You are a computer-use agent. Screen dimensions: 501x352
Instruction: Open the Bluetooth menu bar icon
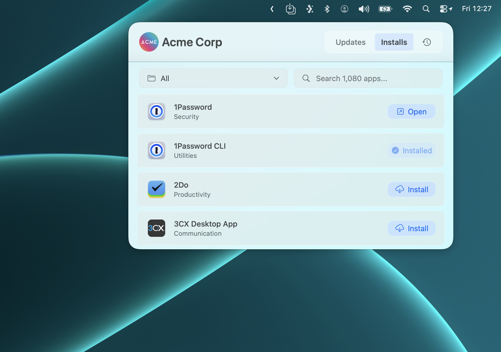click(x=327, y=9)
